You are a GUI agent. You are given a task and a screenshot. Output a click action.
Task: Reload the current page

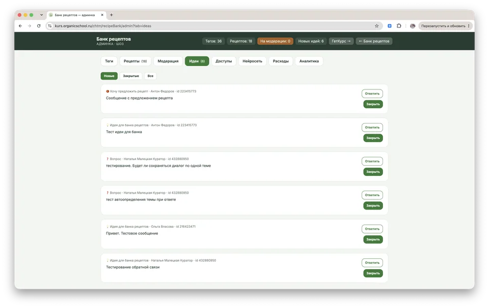point(39,26)
